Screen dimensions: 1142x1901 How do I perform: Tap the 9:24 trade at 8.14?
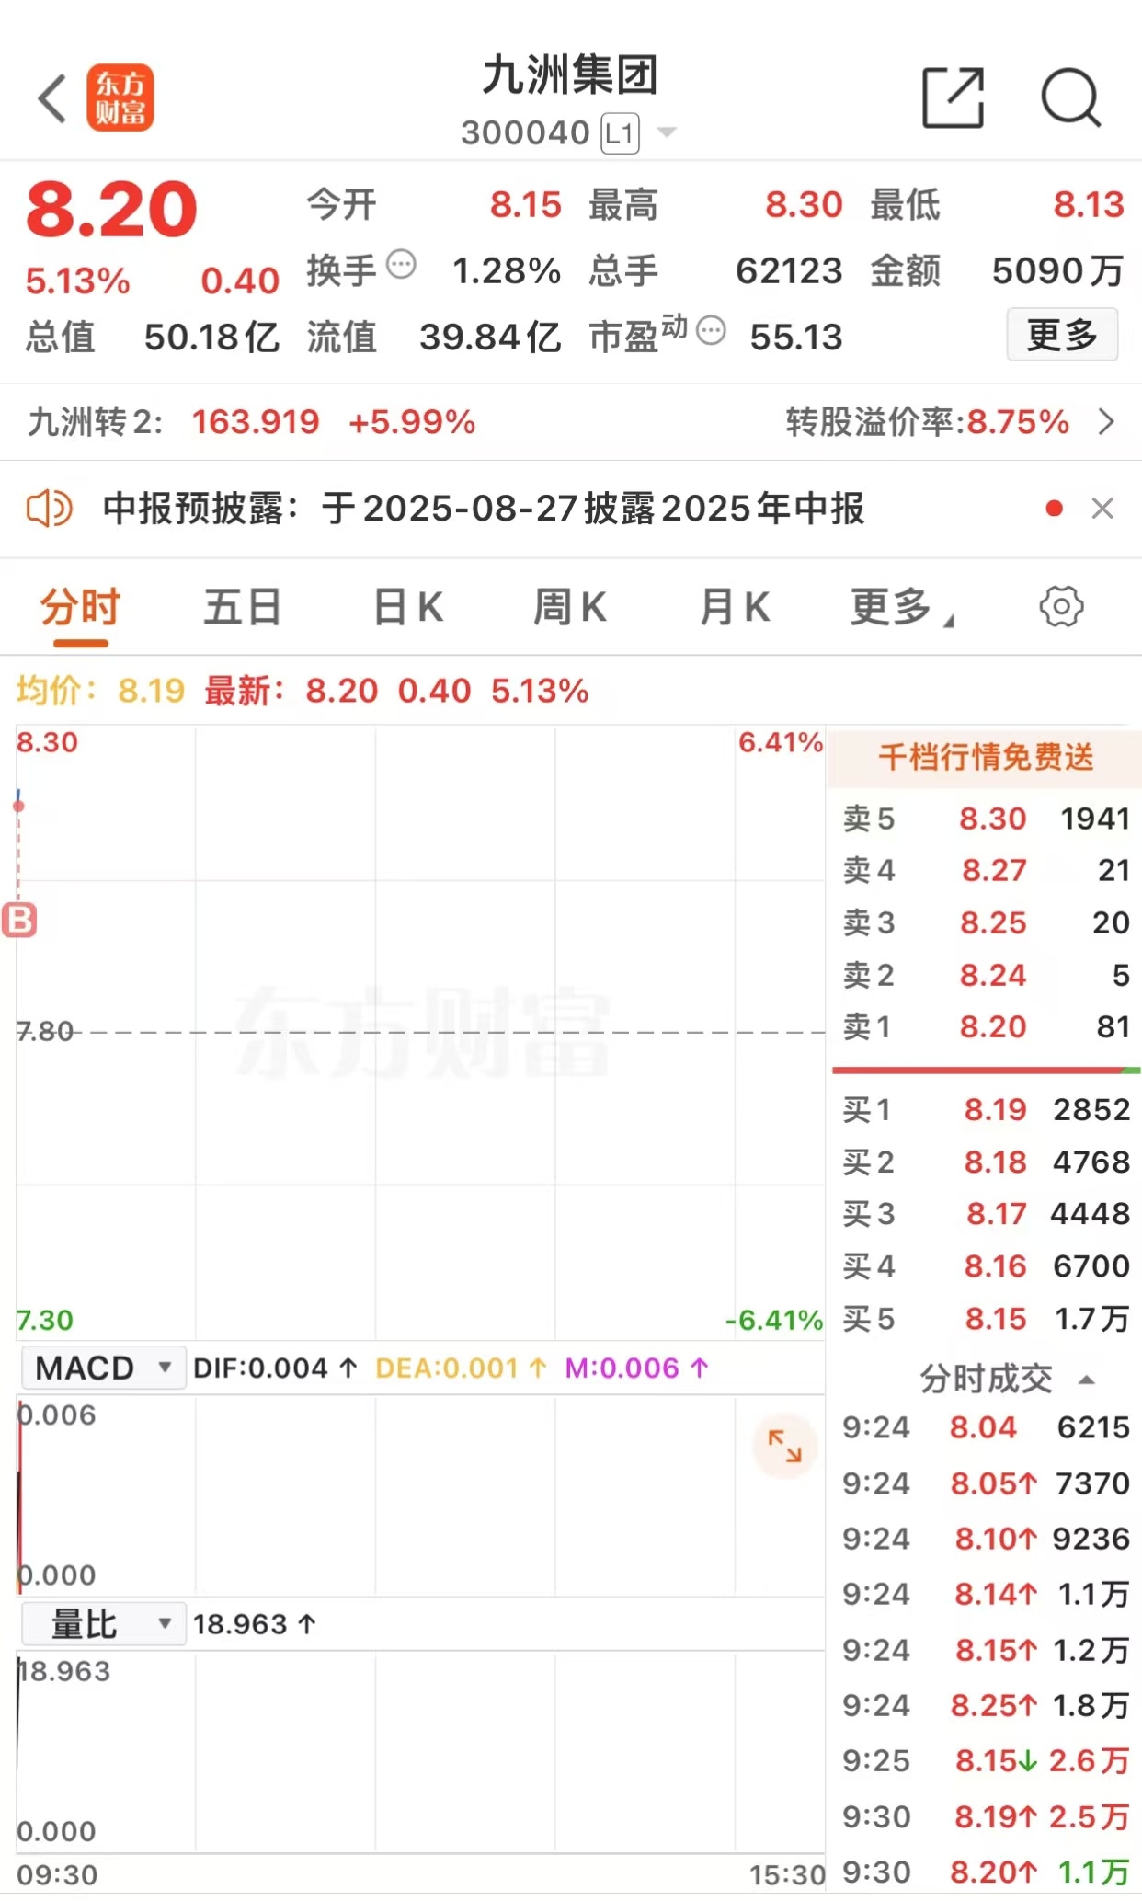[986, 1593]
